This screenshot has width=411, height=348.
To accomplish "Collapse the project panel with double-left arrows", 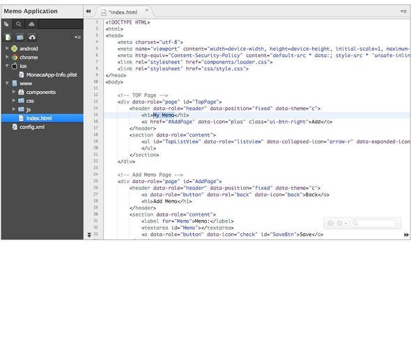I will pos(88,11).
